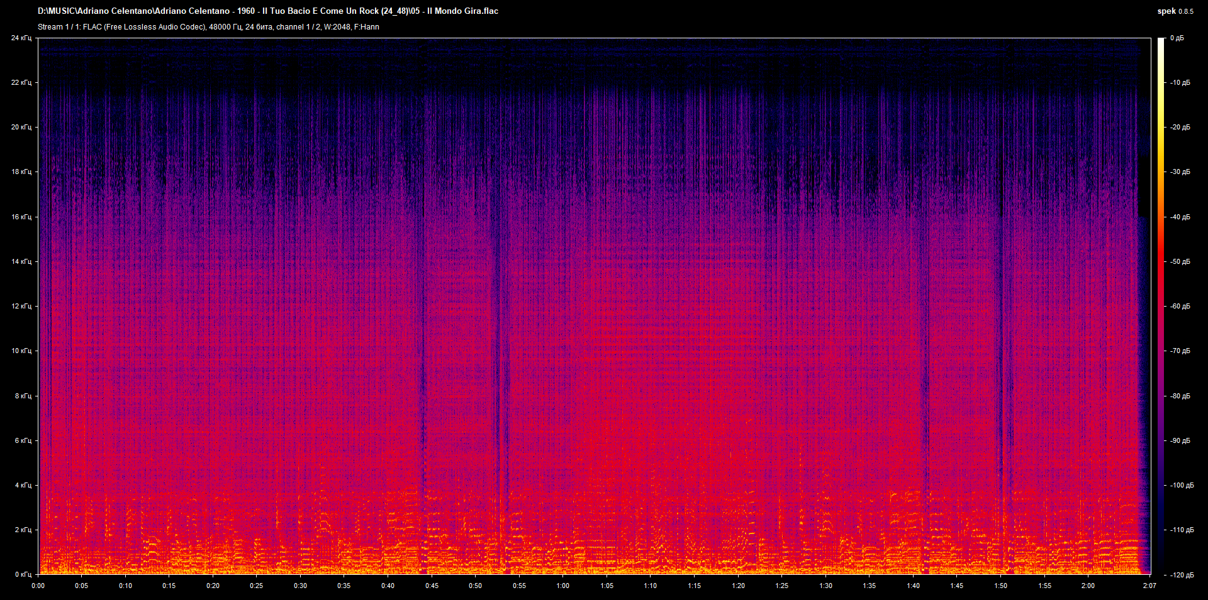Click the "1:00" time axis label
This screenshot has width=1208, height=600.
tap(563, 586)
